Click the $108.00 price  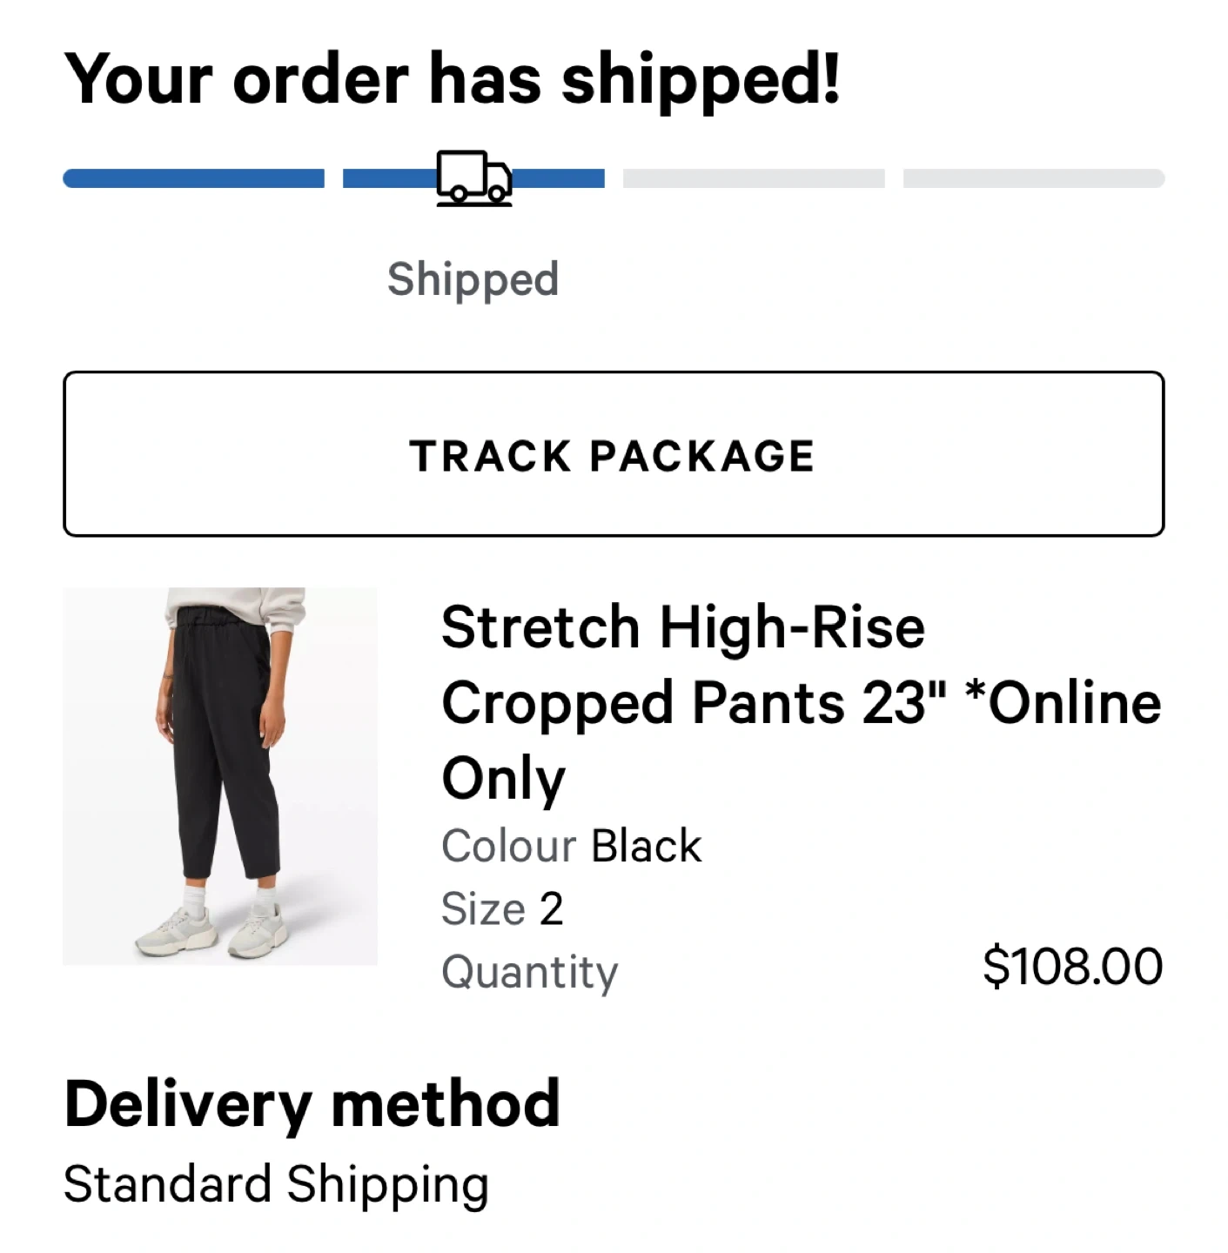click(1072, 967)
